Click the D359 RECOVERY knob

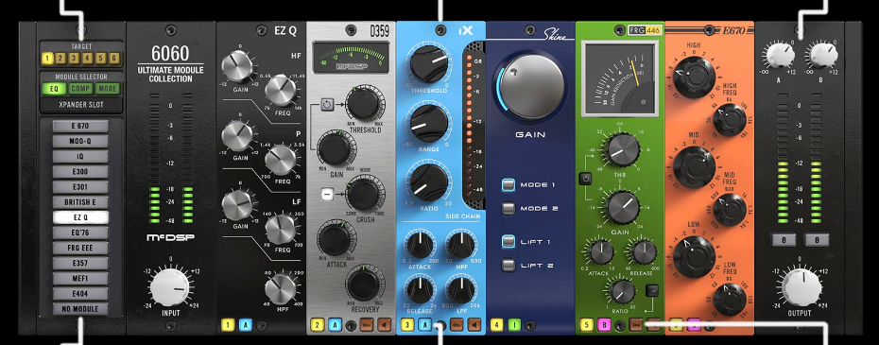click(365, 284)
